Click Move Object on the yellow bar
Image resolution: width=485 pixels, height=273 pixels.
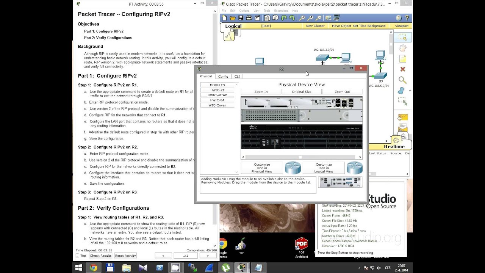pyautogui.click(x=341, y=26)
